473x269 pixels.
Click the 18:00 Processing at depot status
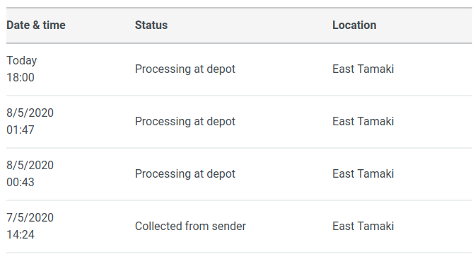[x=185, y=69]
